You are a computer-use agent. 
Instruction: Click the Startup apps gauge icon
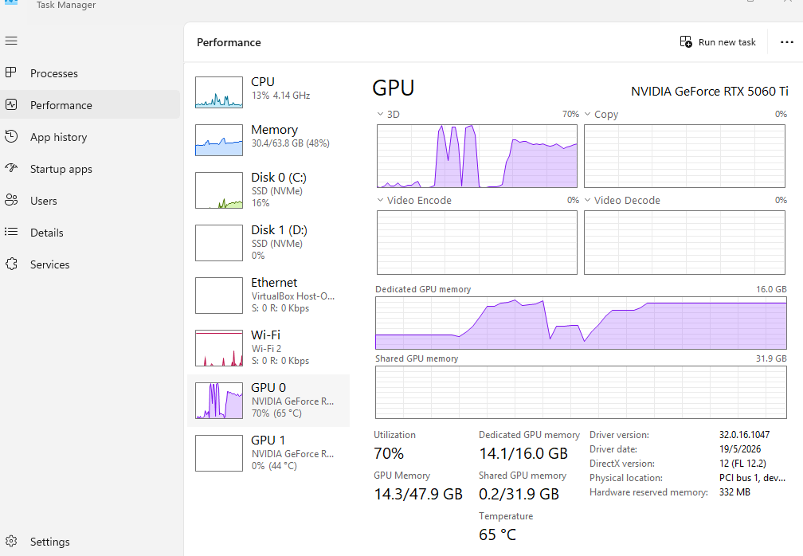point(11,168)
